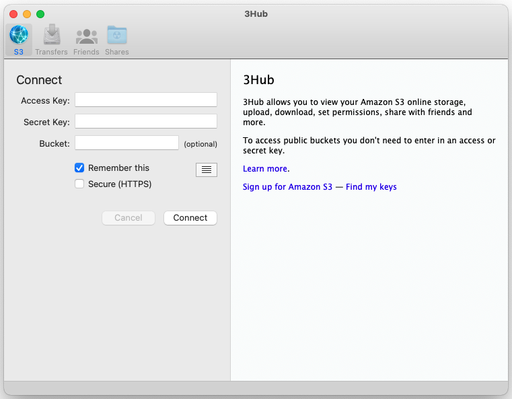Focus the optional Bucket field
512x399 pixels.
[126, 143]
